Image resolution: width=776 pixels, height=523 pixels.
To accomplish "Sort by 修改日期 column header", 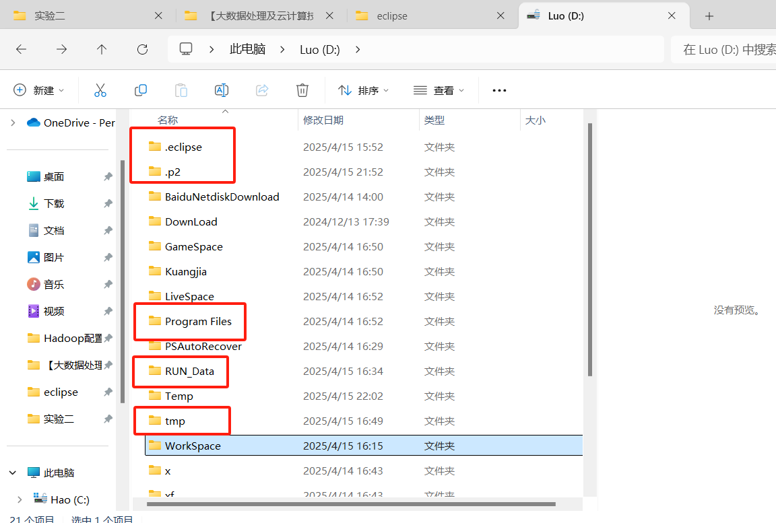I will (x=323, y=120).
